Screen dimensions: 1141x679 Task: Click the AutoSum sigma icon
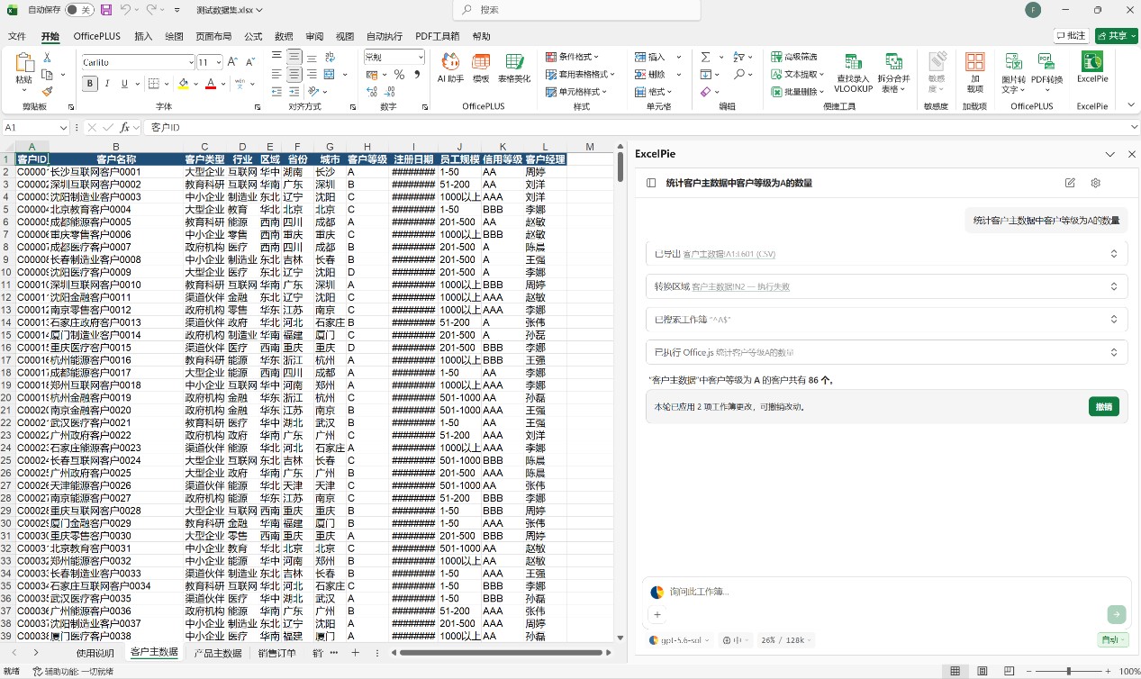click(706, 57)
